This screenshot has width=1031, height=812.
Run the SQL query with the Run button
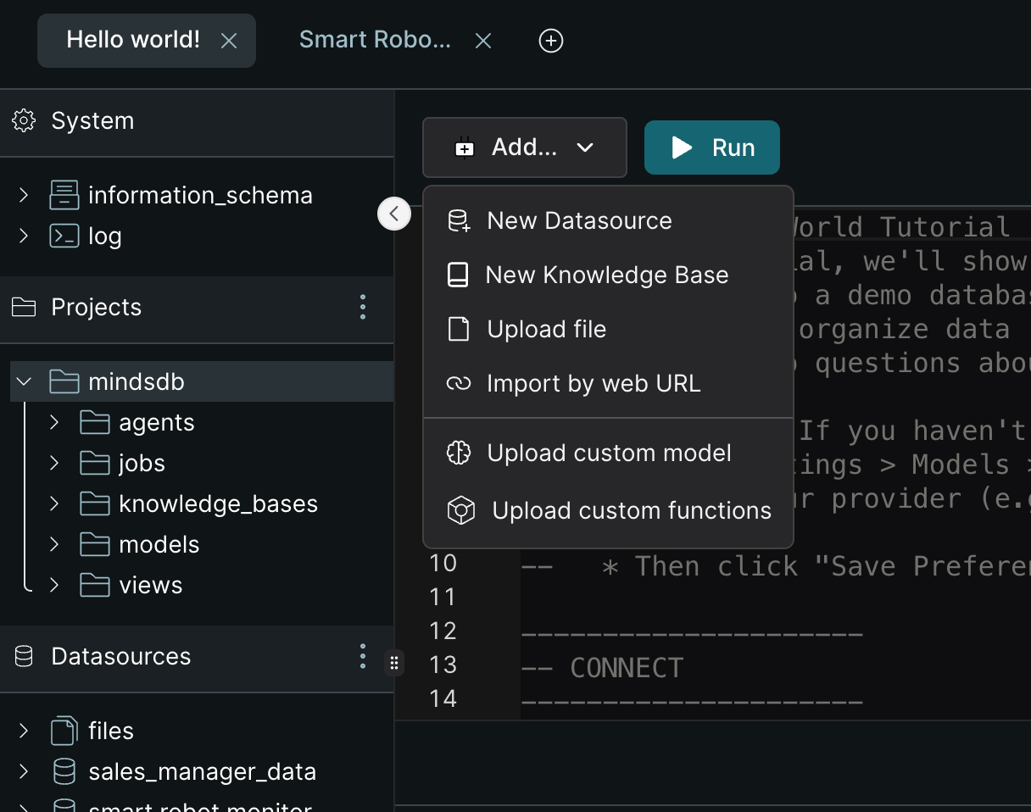tap(711, 147)
